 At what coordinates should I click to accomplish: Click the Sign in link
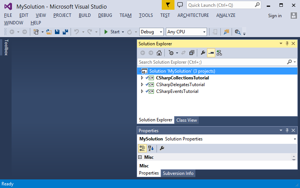coord(275,16)
